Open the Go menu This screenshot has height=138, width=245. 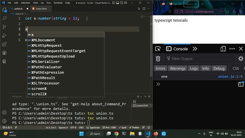[x=42, y=3]
